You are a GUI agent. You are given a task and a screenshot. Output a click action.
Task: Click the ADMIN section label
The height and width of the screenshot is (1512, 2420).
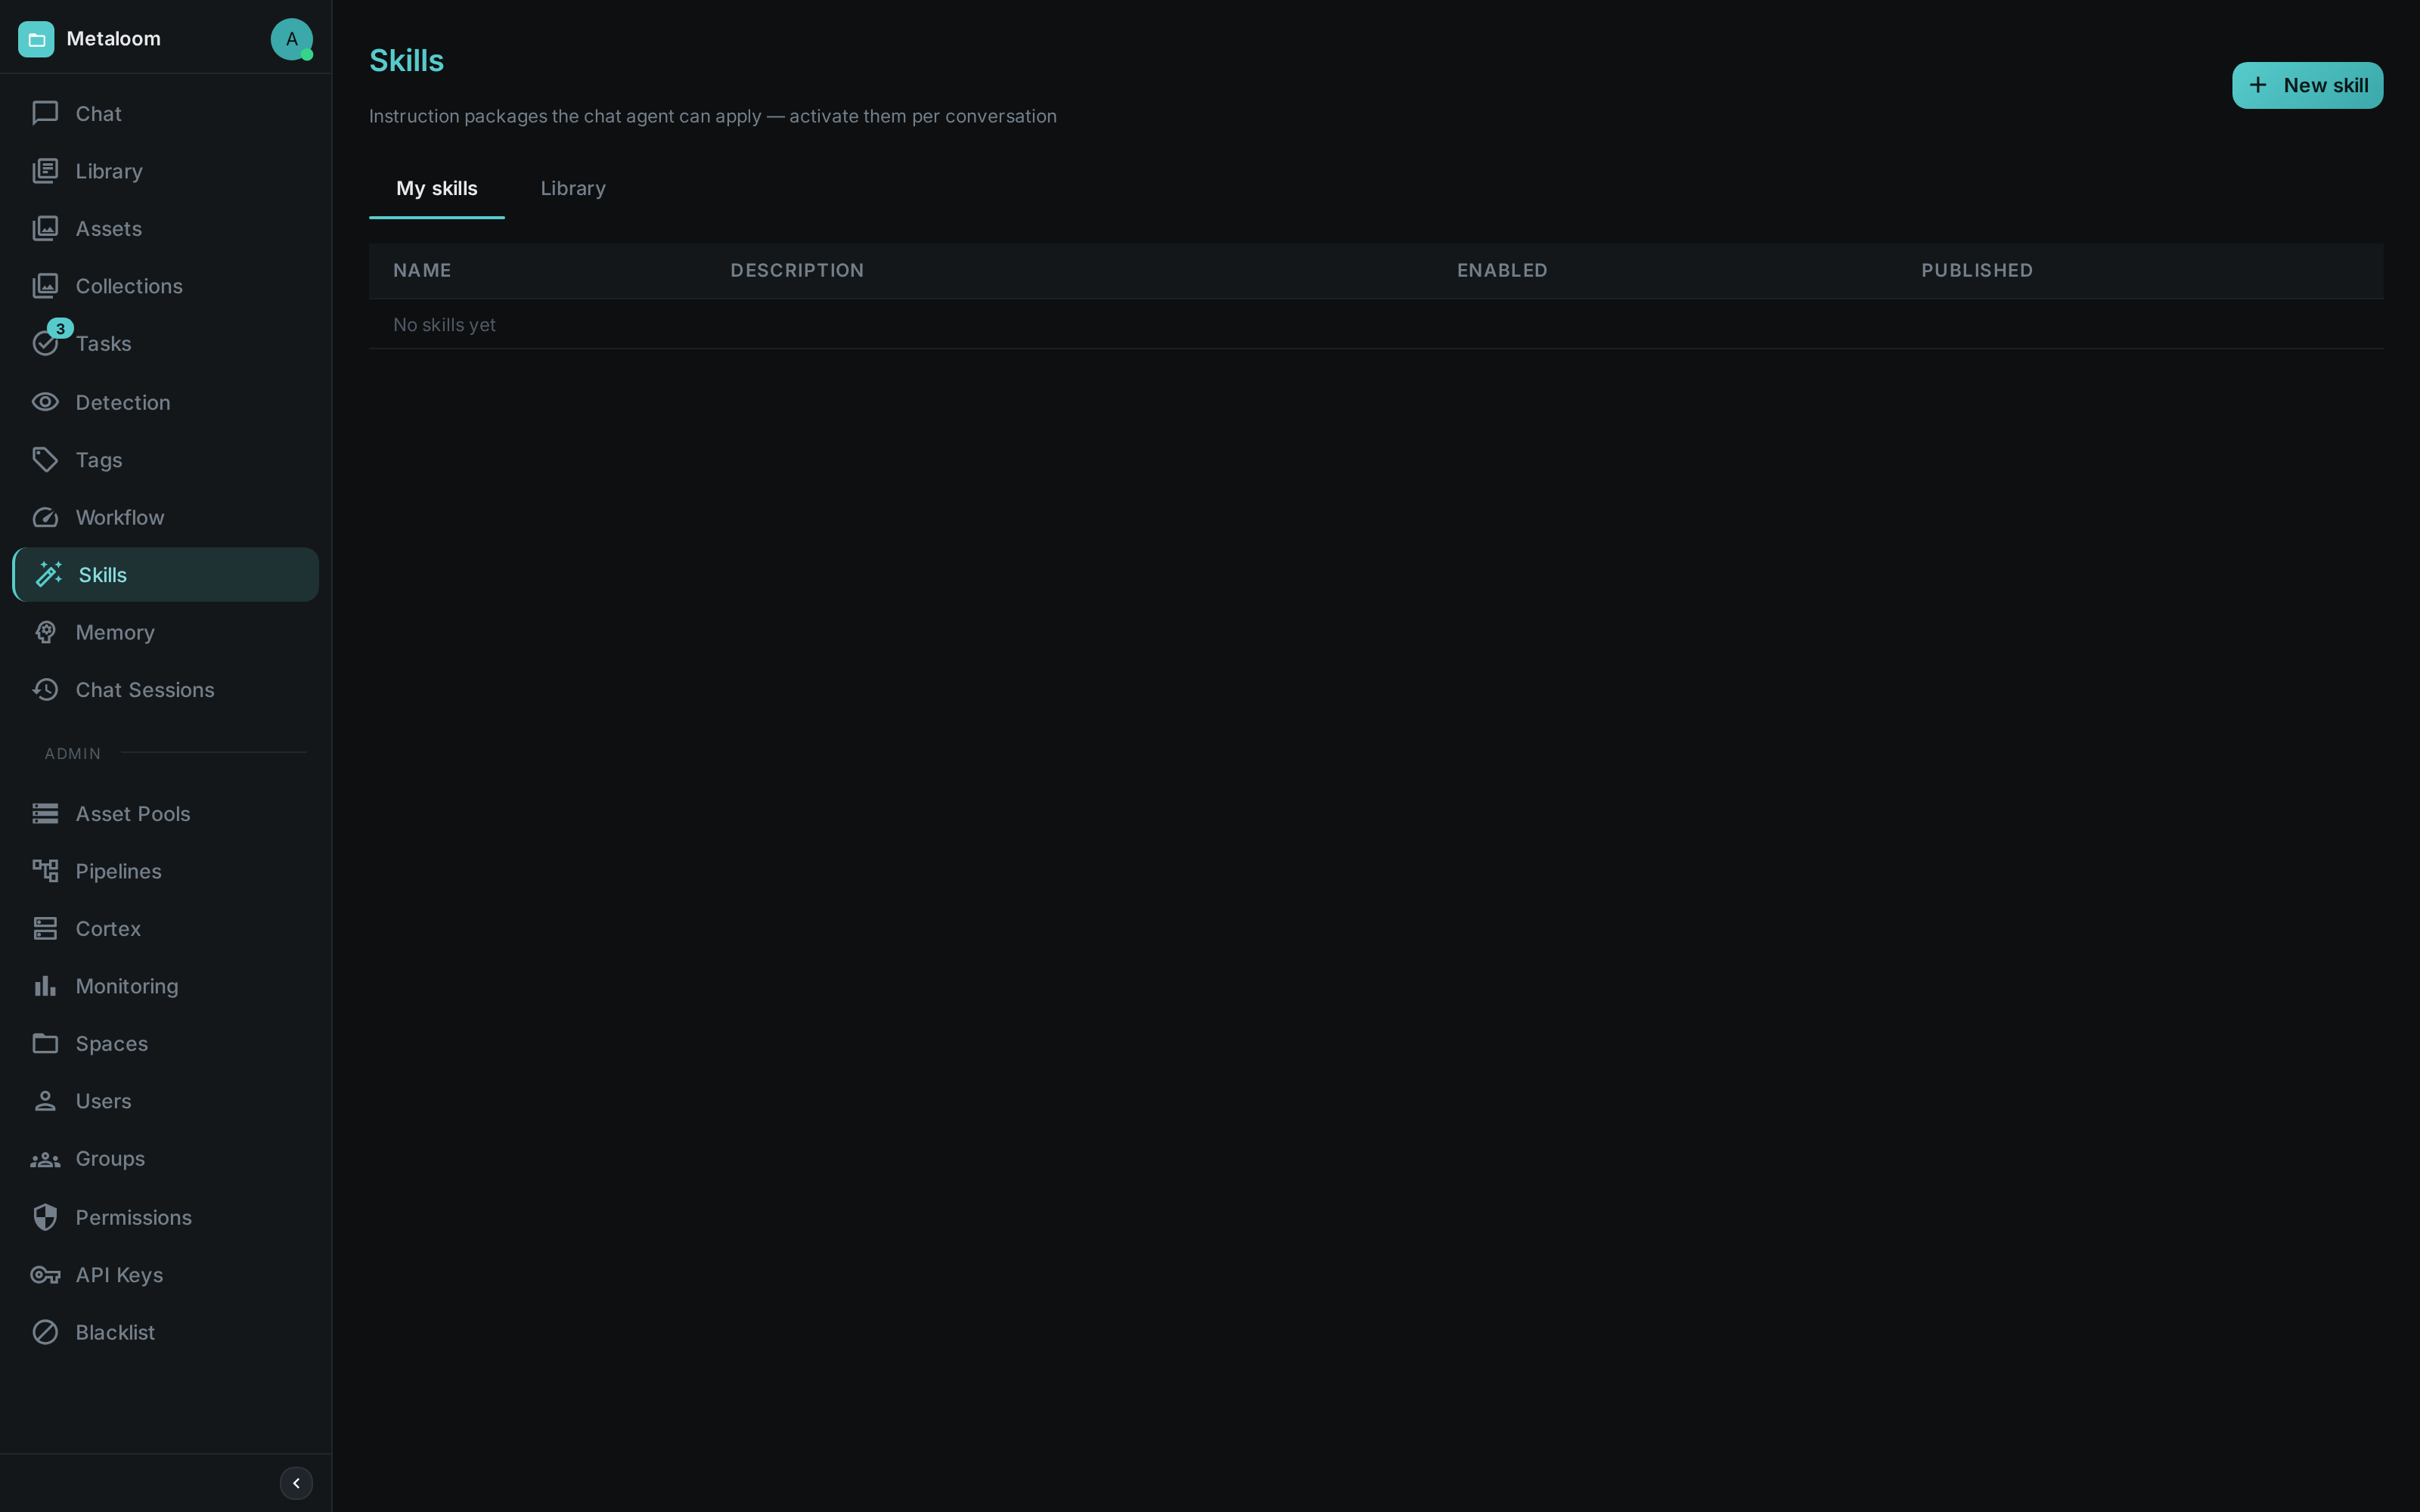pyautogui.click(x=73, y=754)
